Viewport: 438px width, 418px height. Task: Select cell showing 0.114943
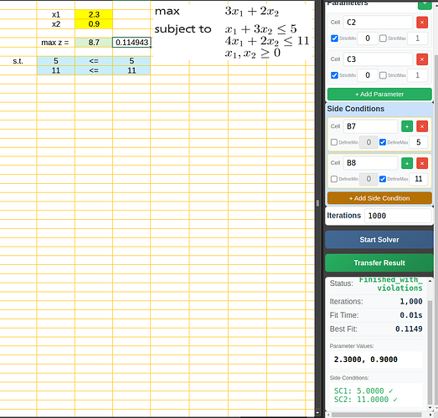point(131,43)
